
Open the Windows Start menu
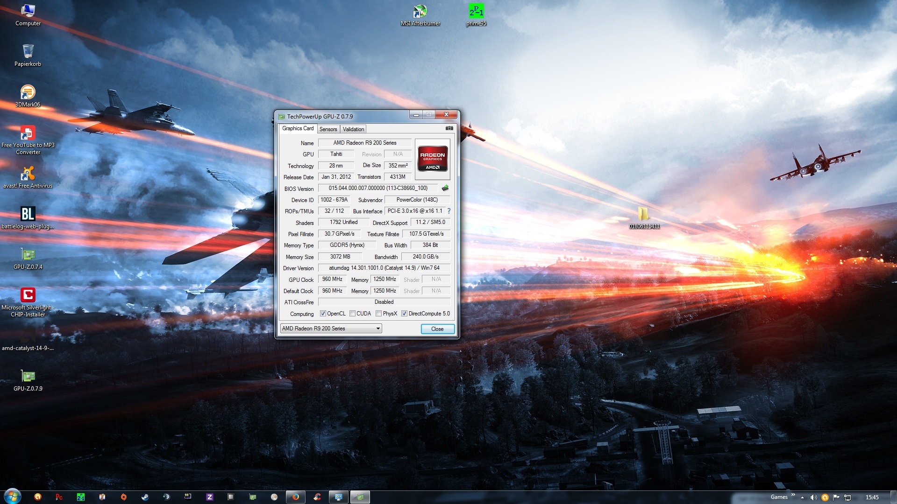(12, 497)
